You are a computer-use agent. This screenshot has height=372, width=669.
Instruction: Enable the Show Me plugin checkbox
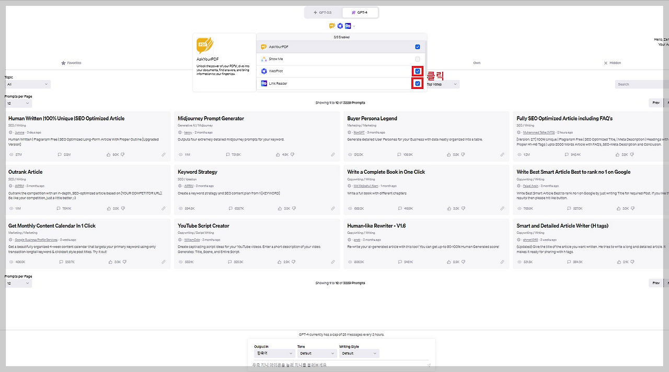click(x=418, y=59)
